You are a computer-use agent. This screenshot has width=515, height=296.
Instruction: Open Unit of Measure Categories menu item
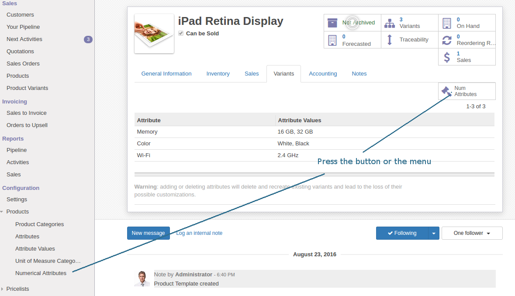[x=48, y=261]
